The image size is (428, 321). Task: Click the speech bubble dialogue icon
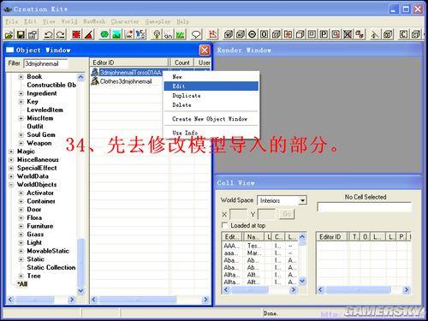[x=196, y=34]
